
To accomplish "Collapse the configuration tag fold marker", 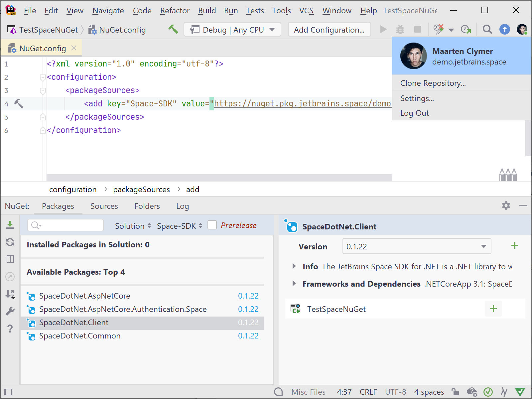I will [x=43, y=77].
